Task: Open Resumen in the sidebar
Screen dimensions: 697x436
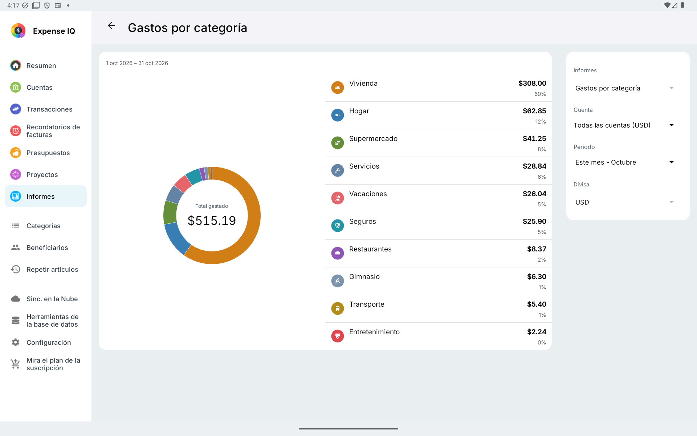Action: tap(46, 65)
